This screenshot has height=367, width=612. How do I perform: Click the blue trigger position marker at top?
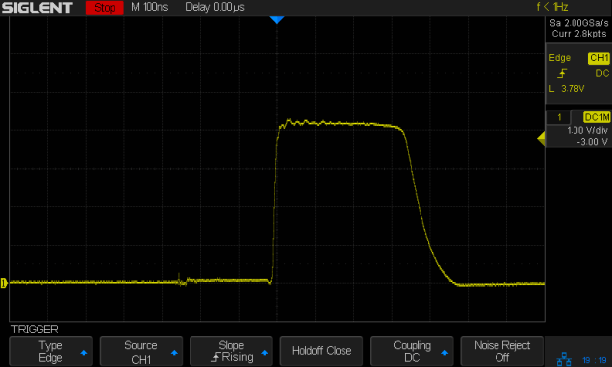277,20
